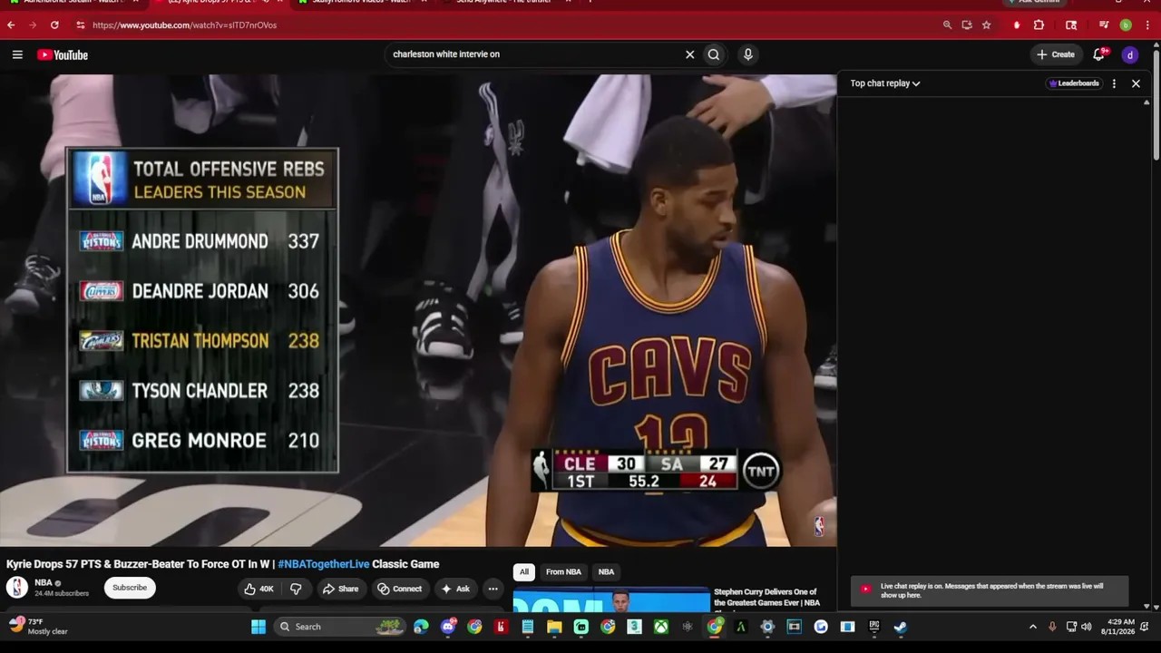Open the weather widget showing 73°F
Viewport: 1161px width, 653px height.
pos(39,627)
